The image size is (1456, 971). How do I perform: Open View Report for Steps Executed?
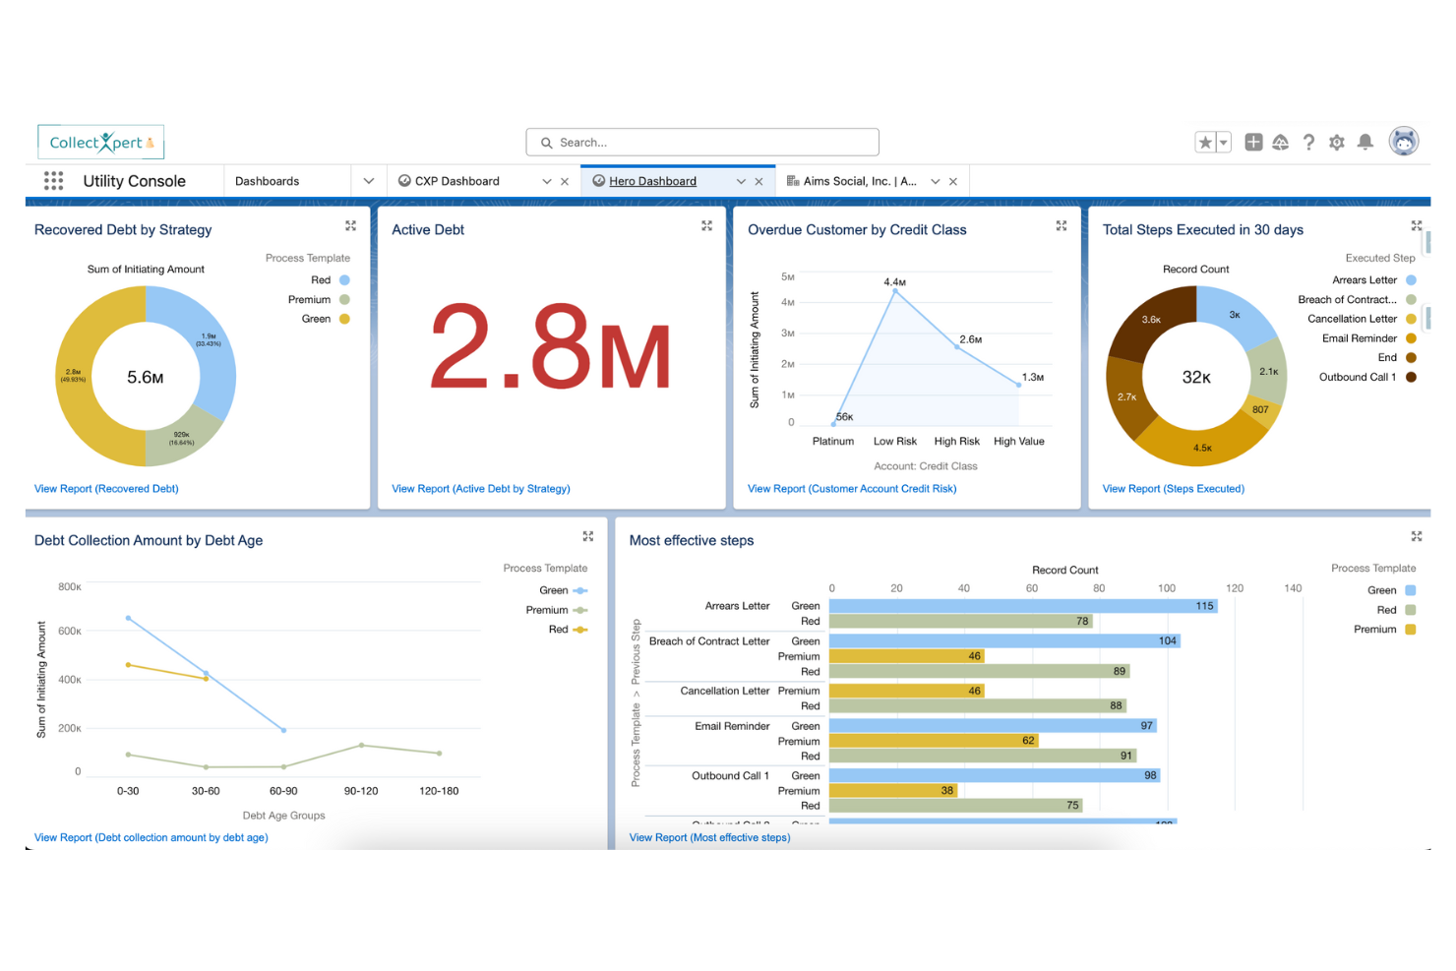click(1173, 488)
